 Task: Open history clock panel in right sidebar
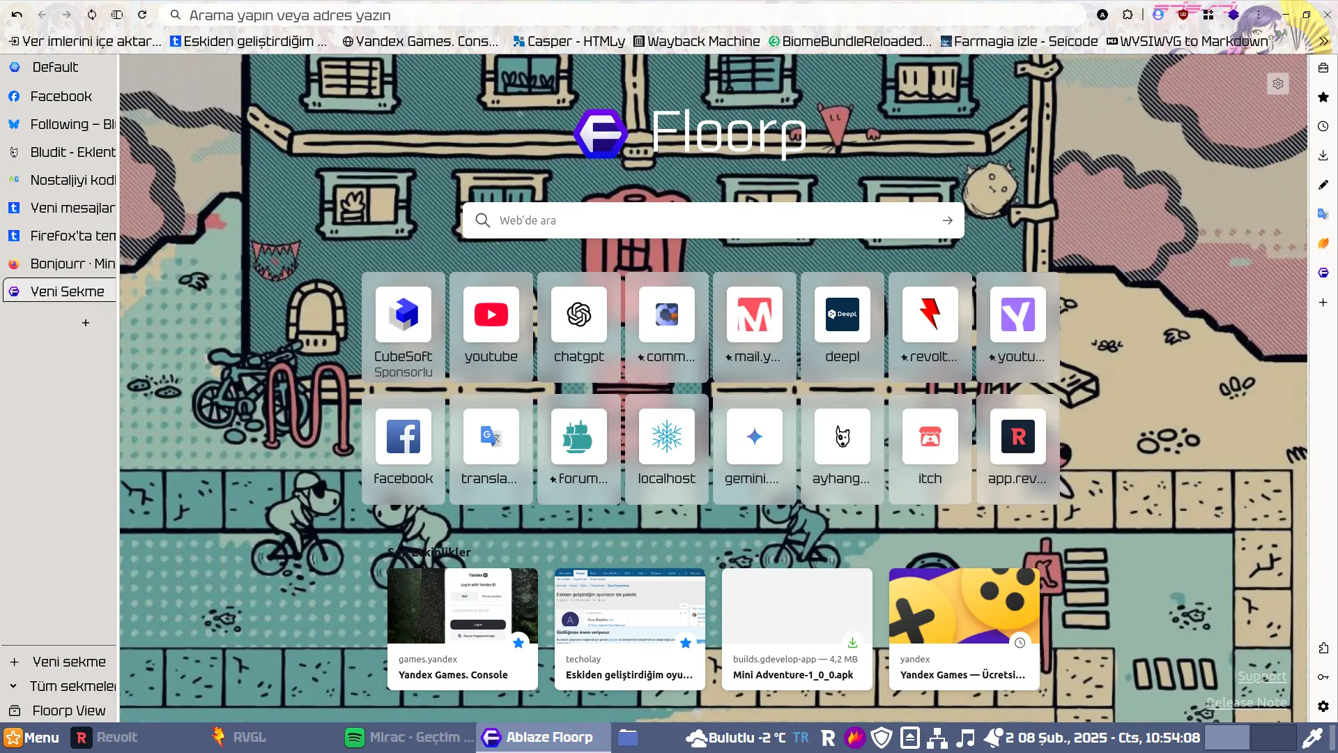(1323, 126)
